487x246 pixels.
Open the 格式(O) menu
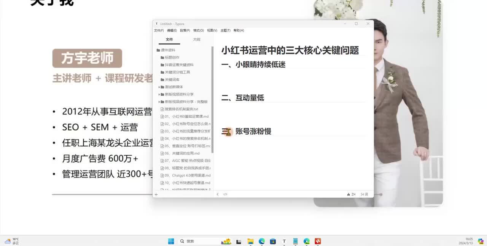point(199,30)
